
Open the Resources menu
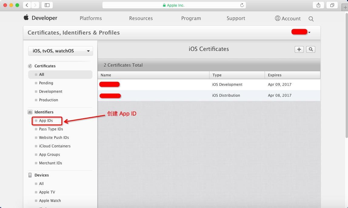tap(141, 18)
